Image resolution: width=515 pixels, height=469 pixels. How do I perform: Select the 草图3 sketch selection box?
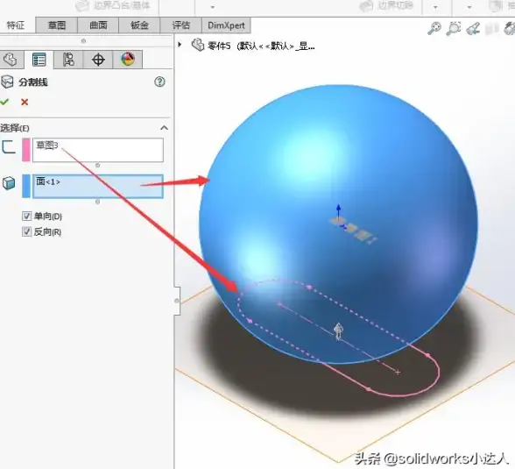pos(98,150)
